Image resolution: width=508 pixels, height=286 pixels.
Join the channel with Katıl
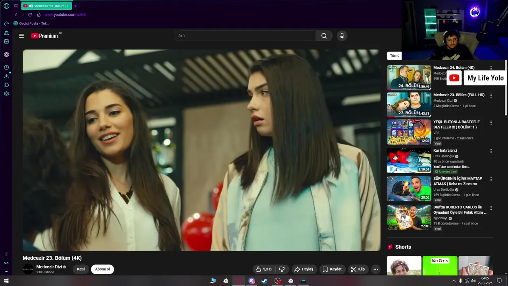pos(81,269)
